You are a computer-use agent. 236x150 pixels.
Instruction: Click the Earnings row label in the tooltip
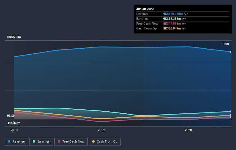point(142,19)
